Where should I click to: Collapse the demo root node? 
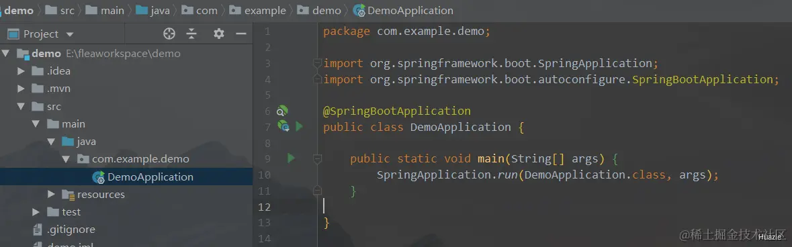coord(6,54)
